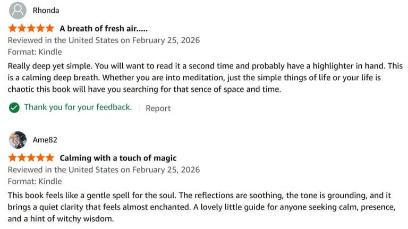Screen dimensions: 408x229
Task: Open "Calming with a touch of magic" review
Action: [x=118, y=158]
